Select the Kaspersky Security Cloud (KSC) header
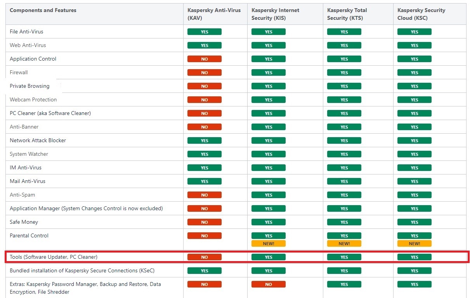The image size is (470, 298). pyautogui.click(x=421, y=14)
